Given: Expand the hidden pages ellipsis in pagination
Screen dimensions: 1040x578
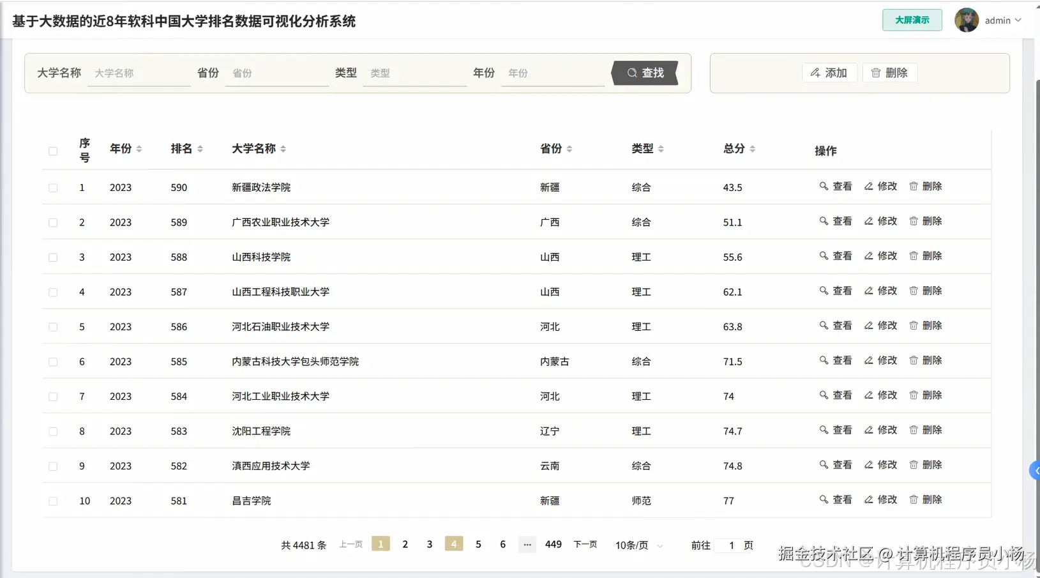Looking at the screenshot, I should tap(527, 544).
